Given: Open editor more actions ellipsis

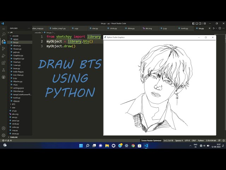Looking at the screenshot, I should [x=224, y=28].
